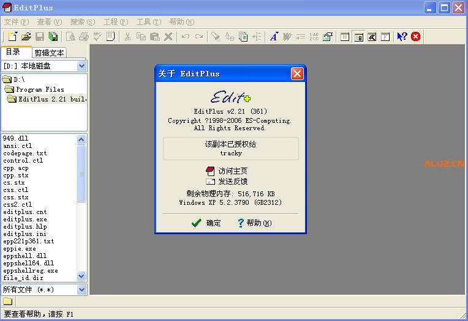
Task: Click the New file toolbar icon
Action: (x=12, y=37)
